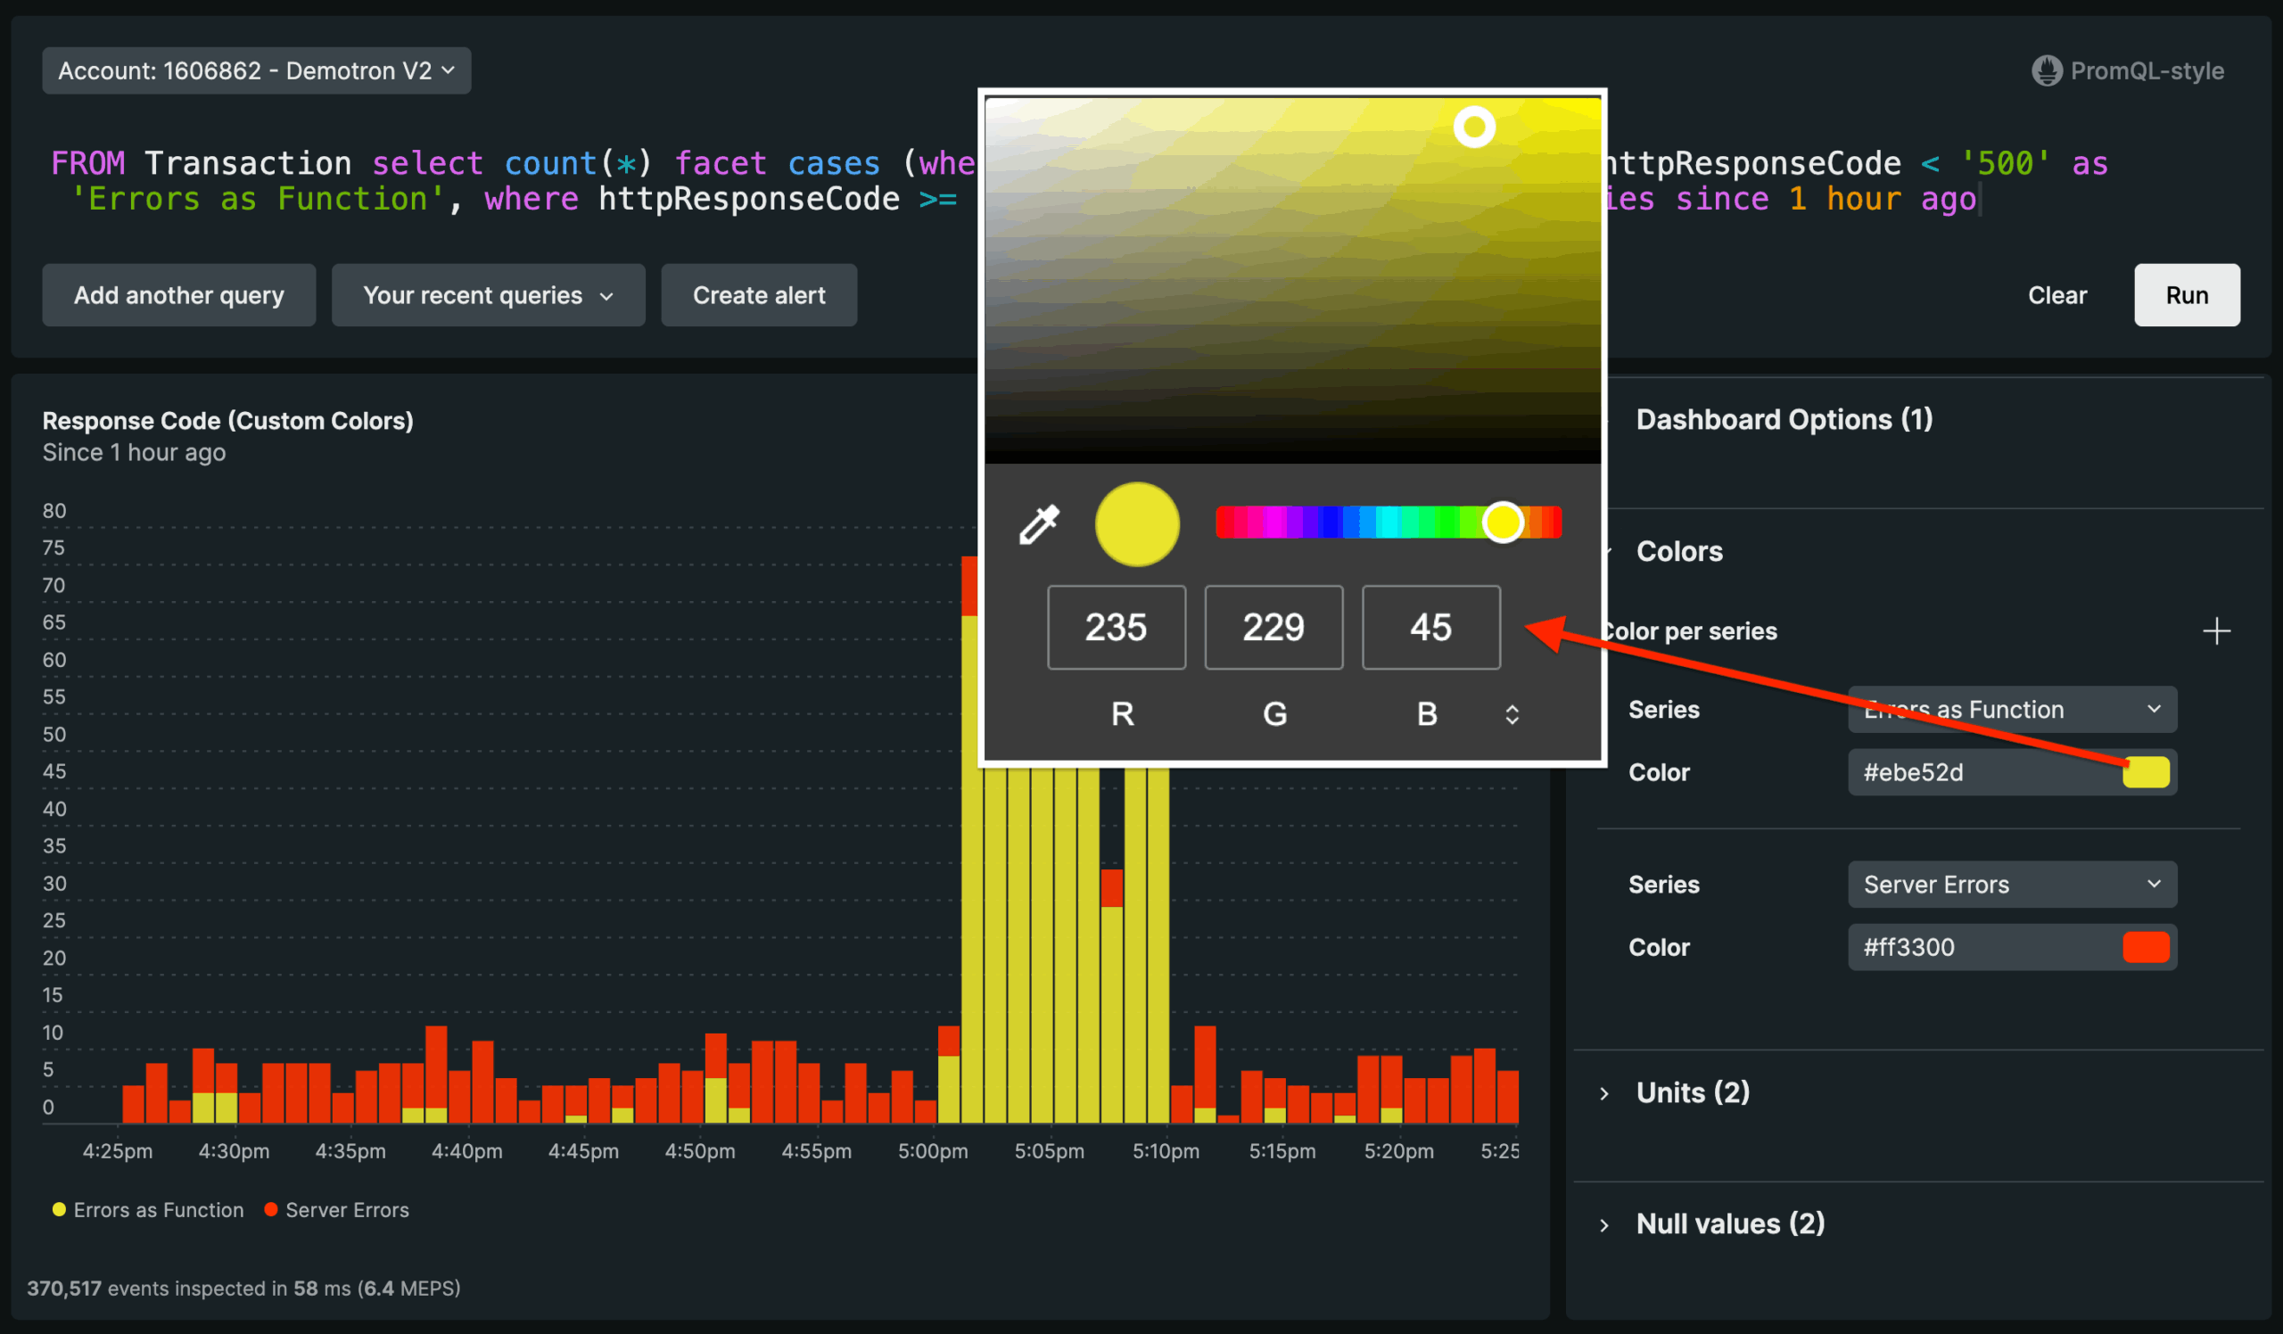2283x1334 pixels.
Task: Click the Color per series label
Action: 1691,631
